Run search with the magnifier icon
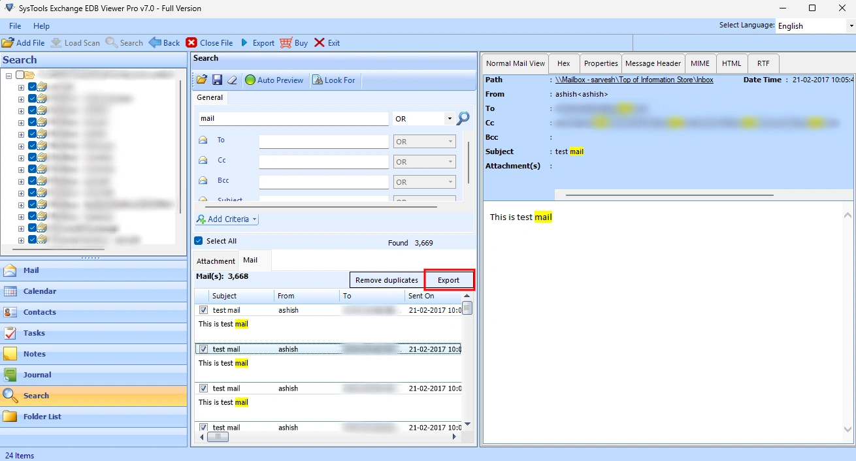Screen dimensions: 856x461 tap(463, 118)
